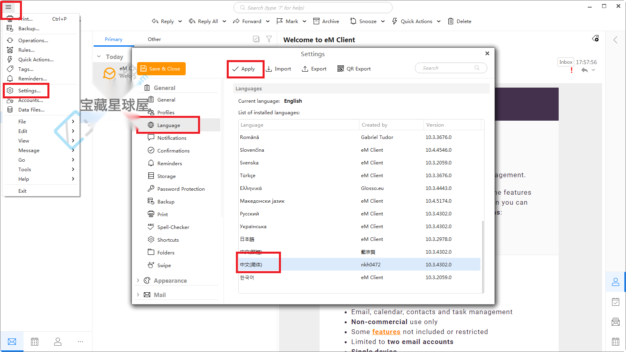
Task: Select the Русский language row
Action: (359, 213)
